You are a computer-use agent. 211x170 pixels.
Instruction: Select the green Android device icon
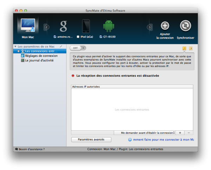[109, 26]
